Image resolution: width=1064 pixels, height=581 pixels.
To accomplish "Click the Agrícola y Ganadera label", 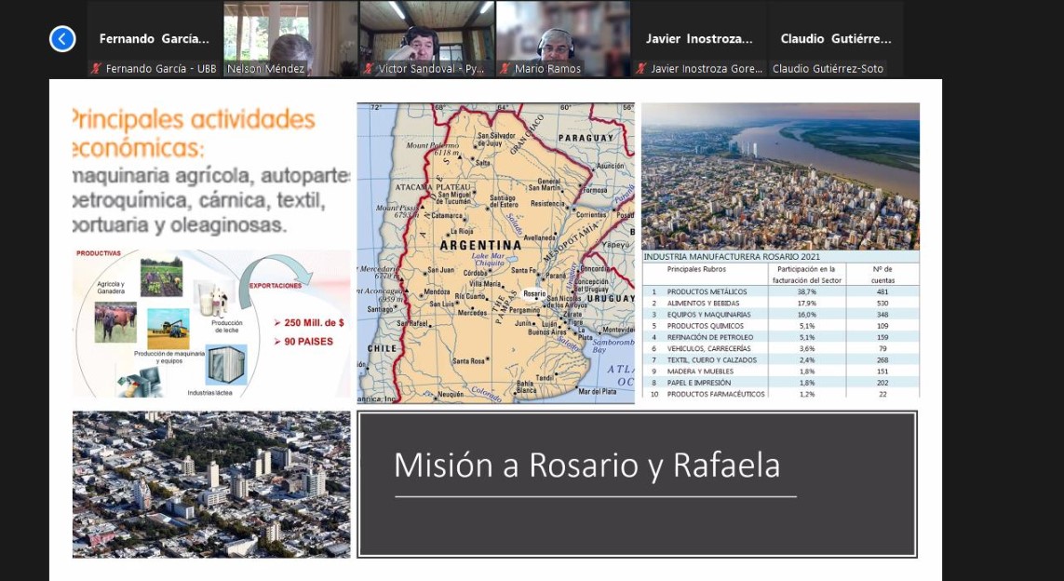I will pyautogui.click(x=112, y=287).
